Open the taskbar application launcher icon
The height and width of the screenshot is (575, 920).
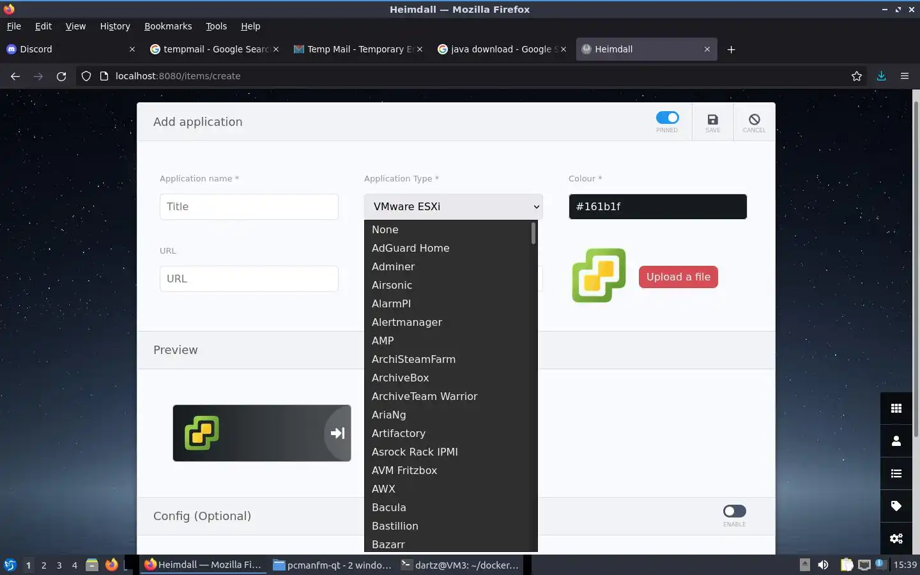pyautogui.click(x=10, y=565)
